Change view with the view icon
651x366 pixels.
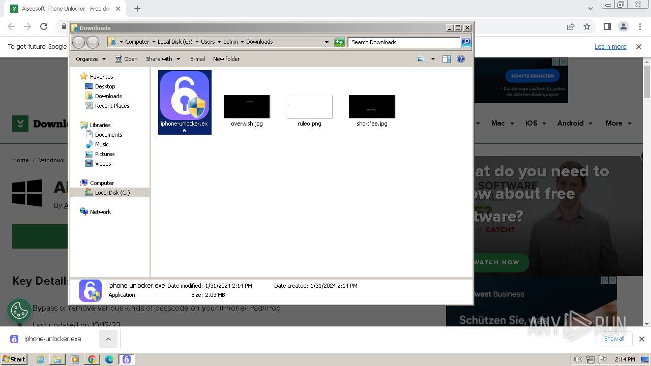(421, 59)
